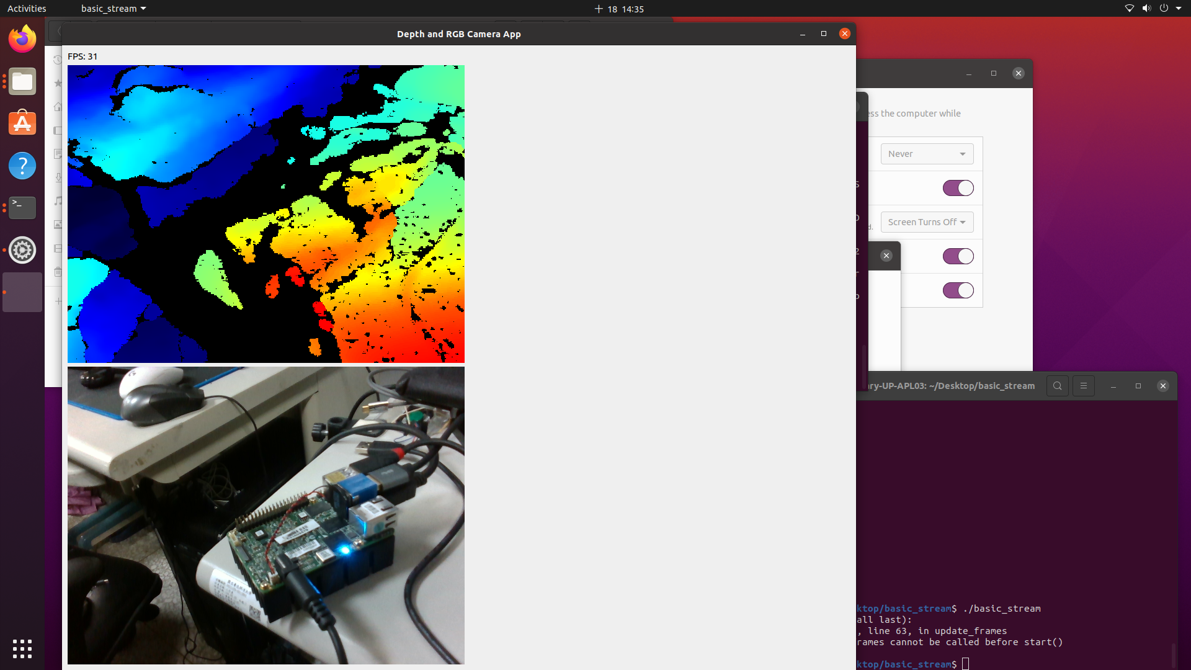The image size is (1191, 670).
Task: Open the Files app from the dock
Action: 22,81
